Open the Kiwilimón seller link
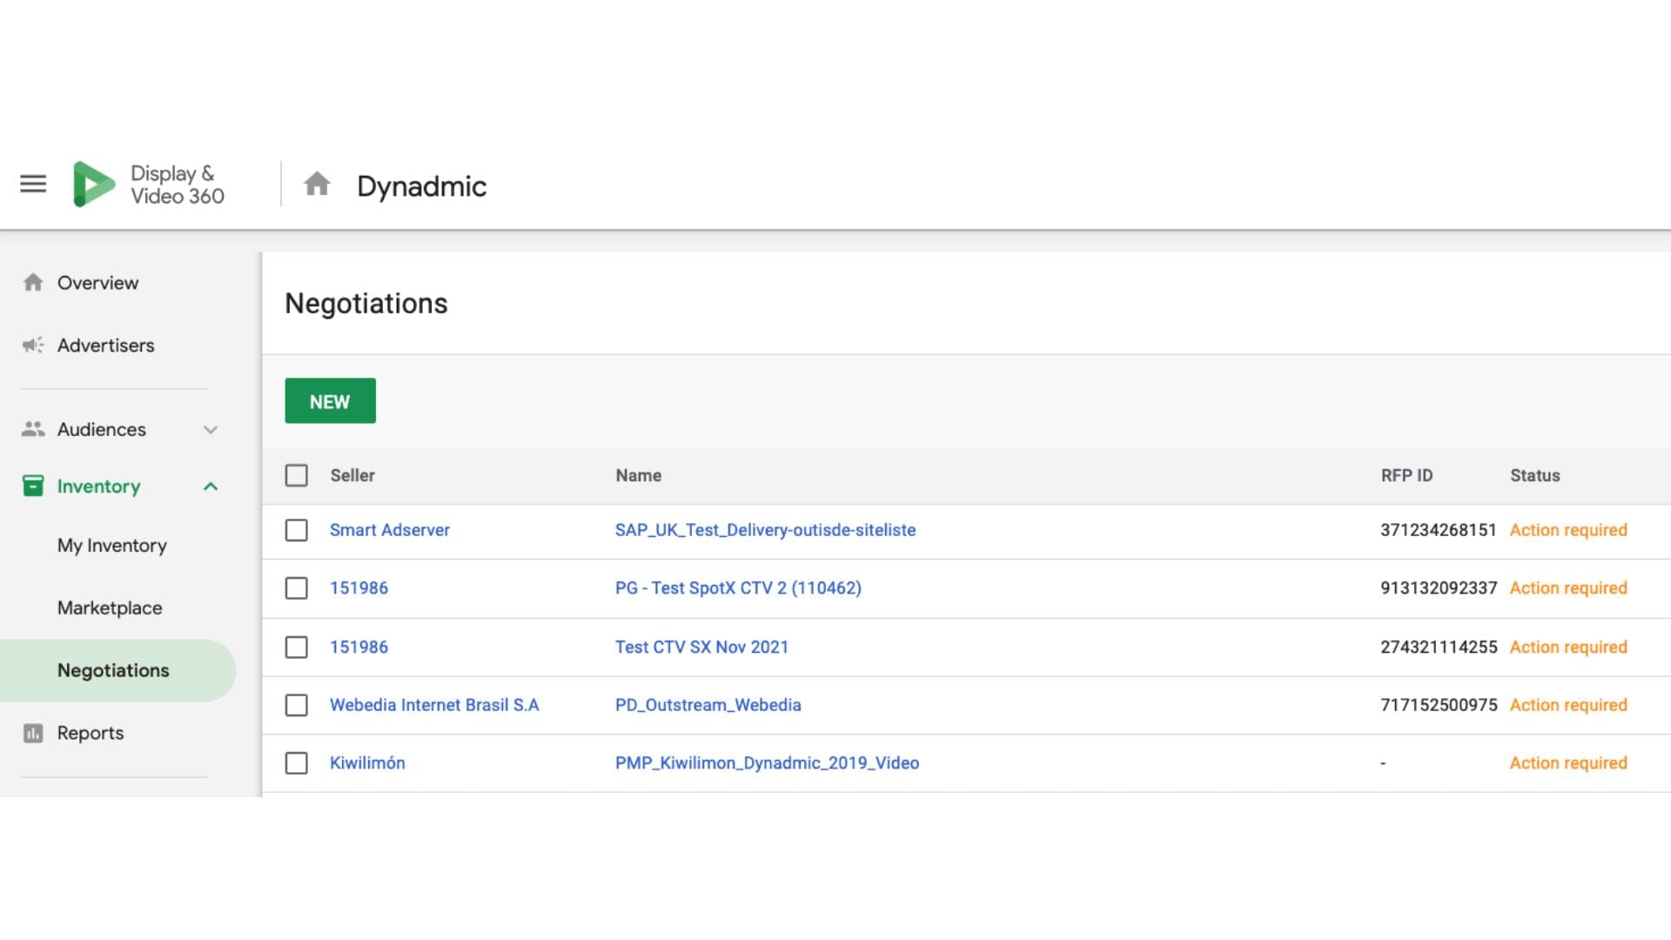 pyautogui.click(x=367, y=763)
